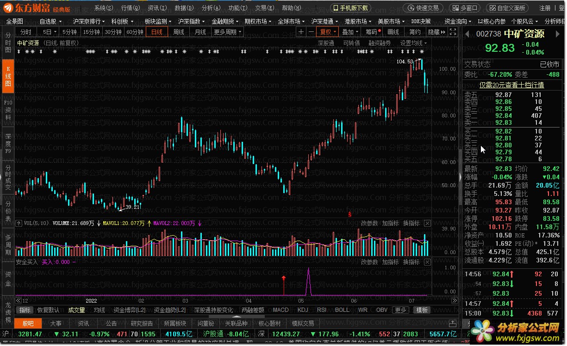
Task: Click the VOL indicator help question mark
Action: pos(19,224)
